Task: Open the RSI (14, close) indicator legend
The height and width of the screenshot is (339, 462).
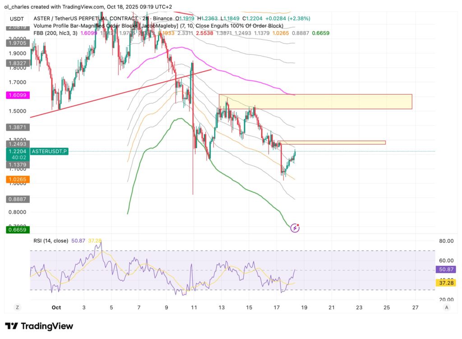Action: tap(51, 241)
